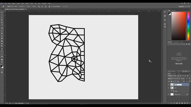This screenshot has width=191, height=107.
Task: Open the Opacity value dropdown arrow
Action: [x=190, y=78]
